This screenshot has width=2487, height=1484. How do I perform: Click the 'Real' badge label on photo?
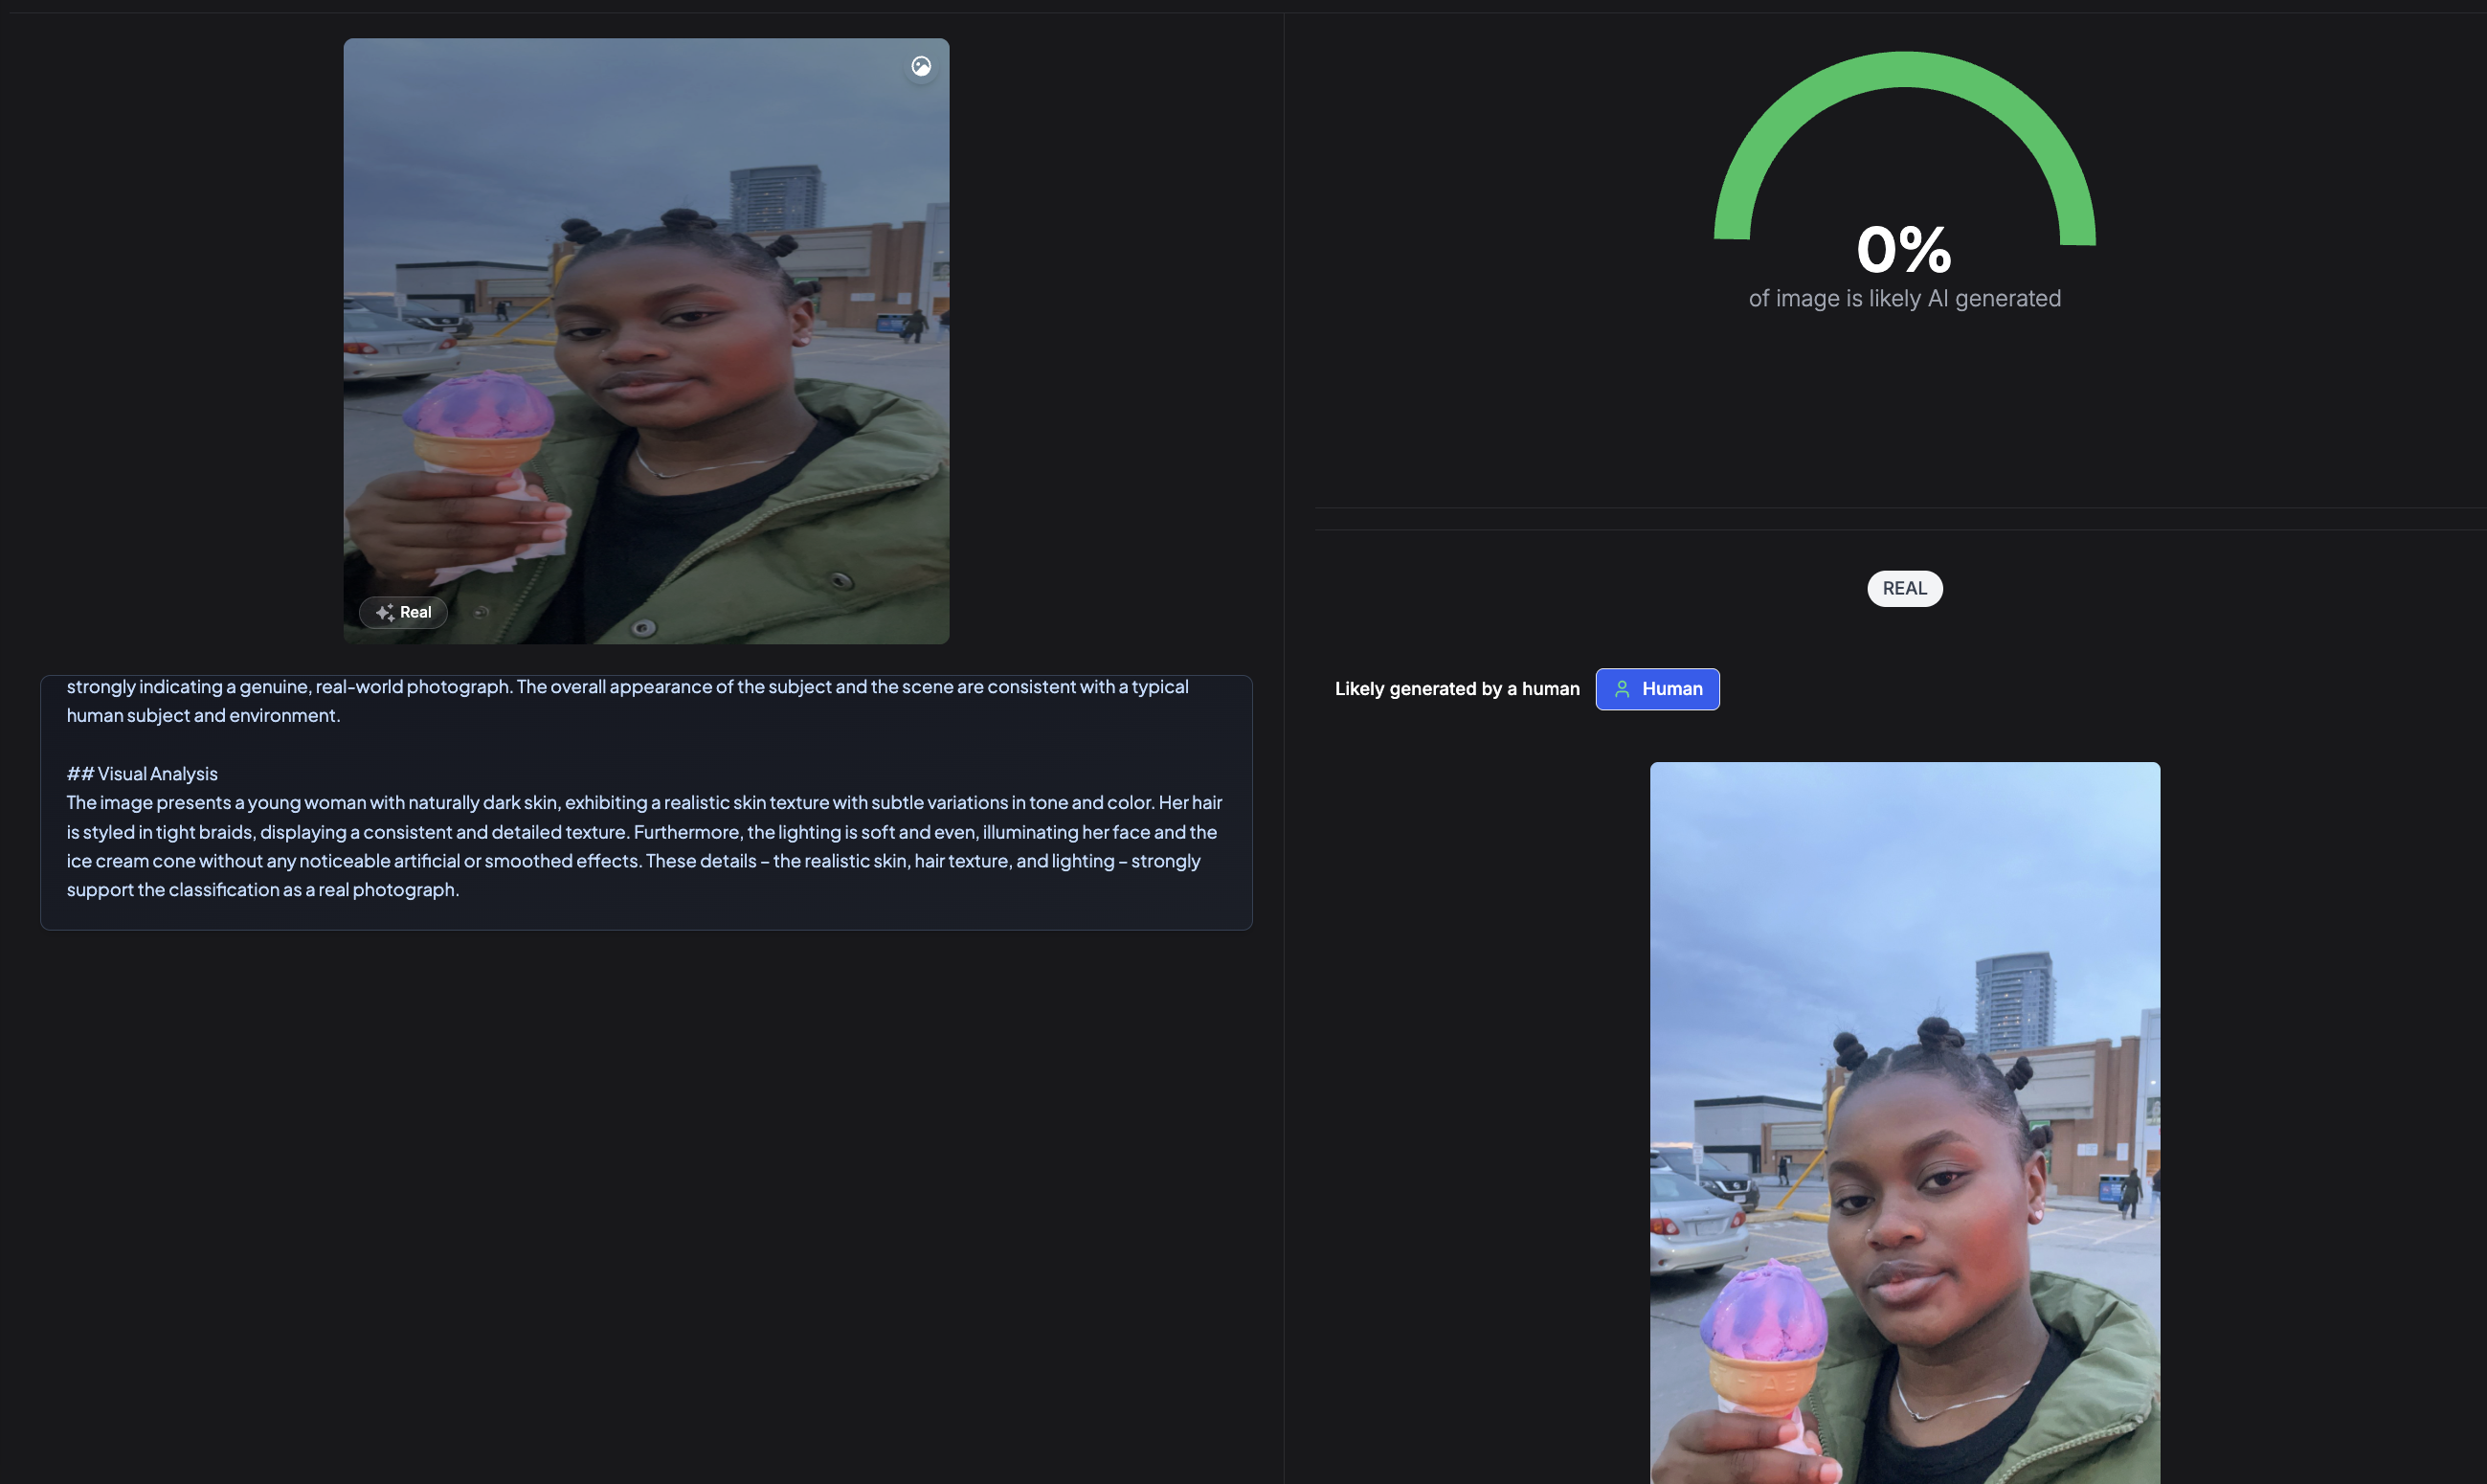(x=414, y=612)
